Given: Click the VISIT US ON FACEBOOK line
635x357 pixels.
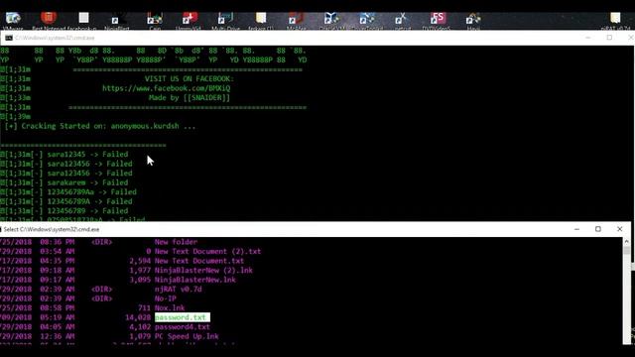Looking at the screenshot, I should point(190,79).
